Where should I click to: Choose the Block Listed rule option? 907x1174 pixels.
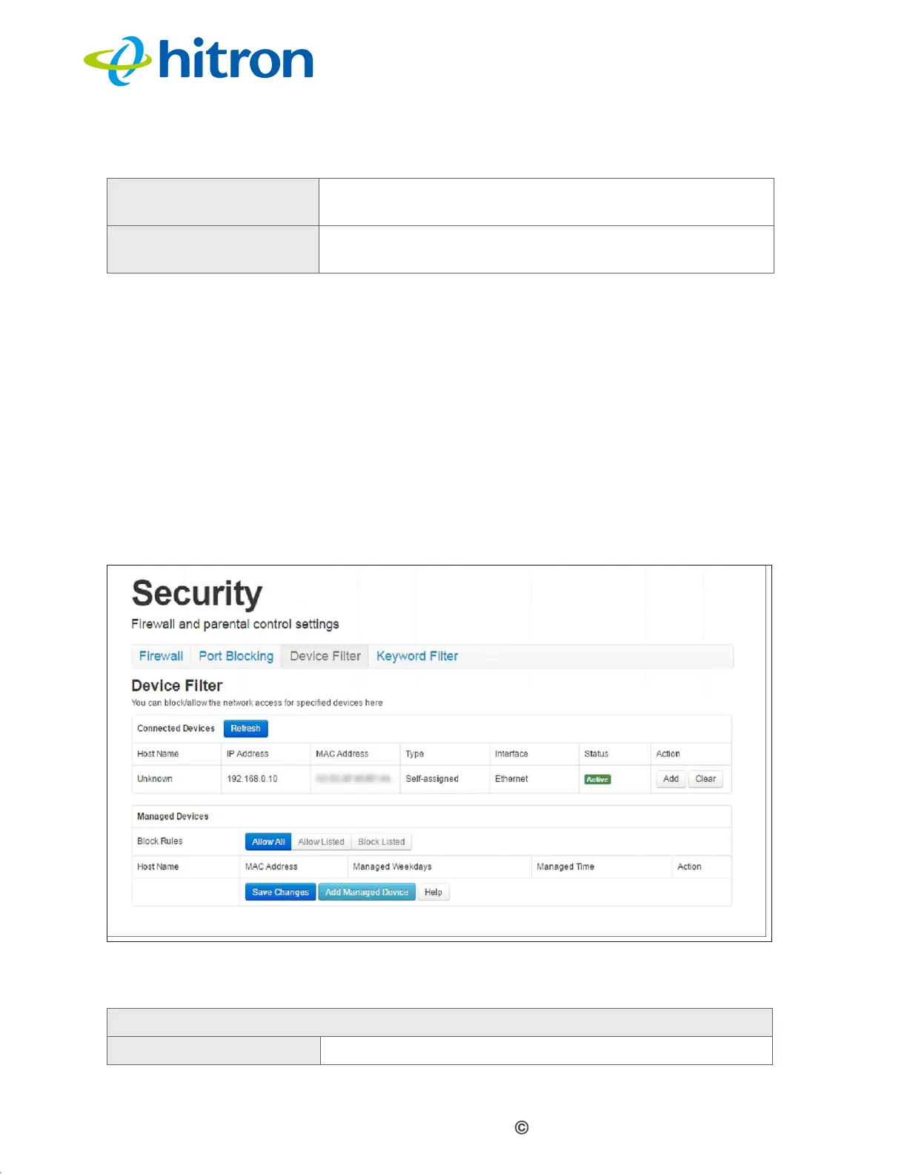pos(382,842)
